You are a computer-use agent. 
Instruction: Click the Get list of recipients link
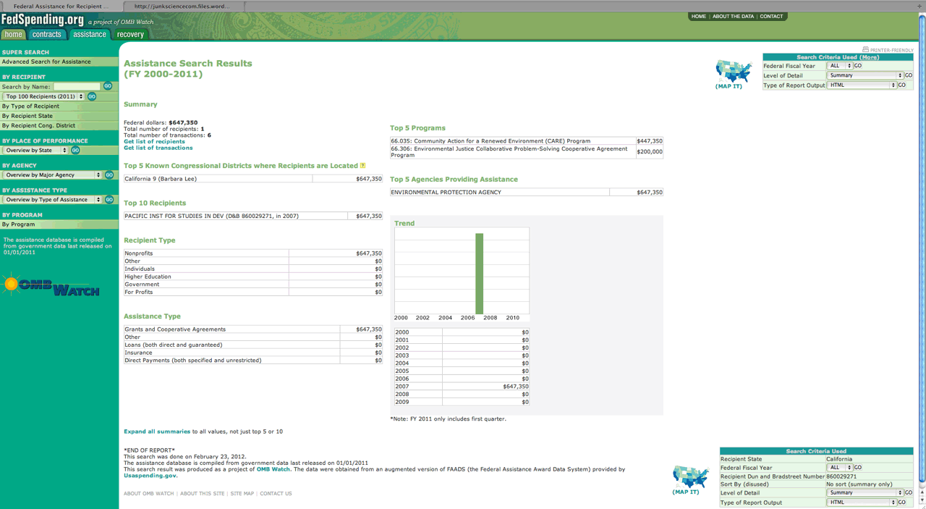(x=154, y=141)
